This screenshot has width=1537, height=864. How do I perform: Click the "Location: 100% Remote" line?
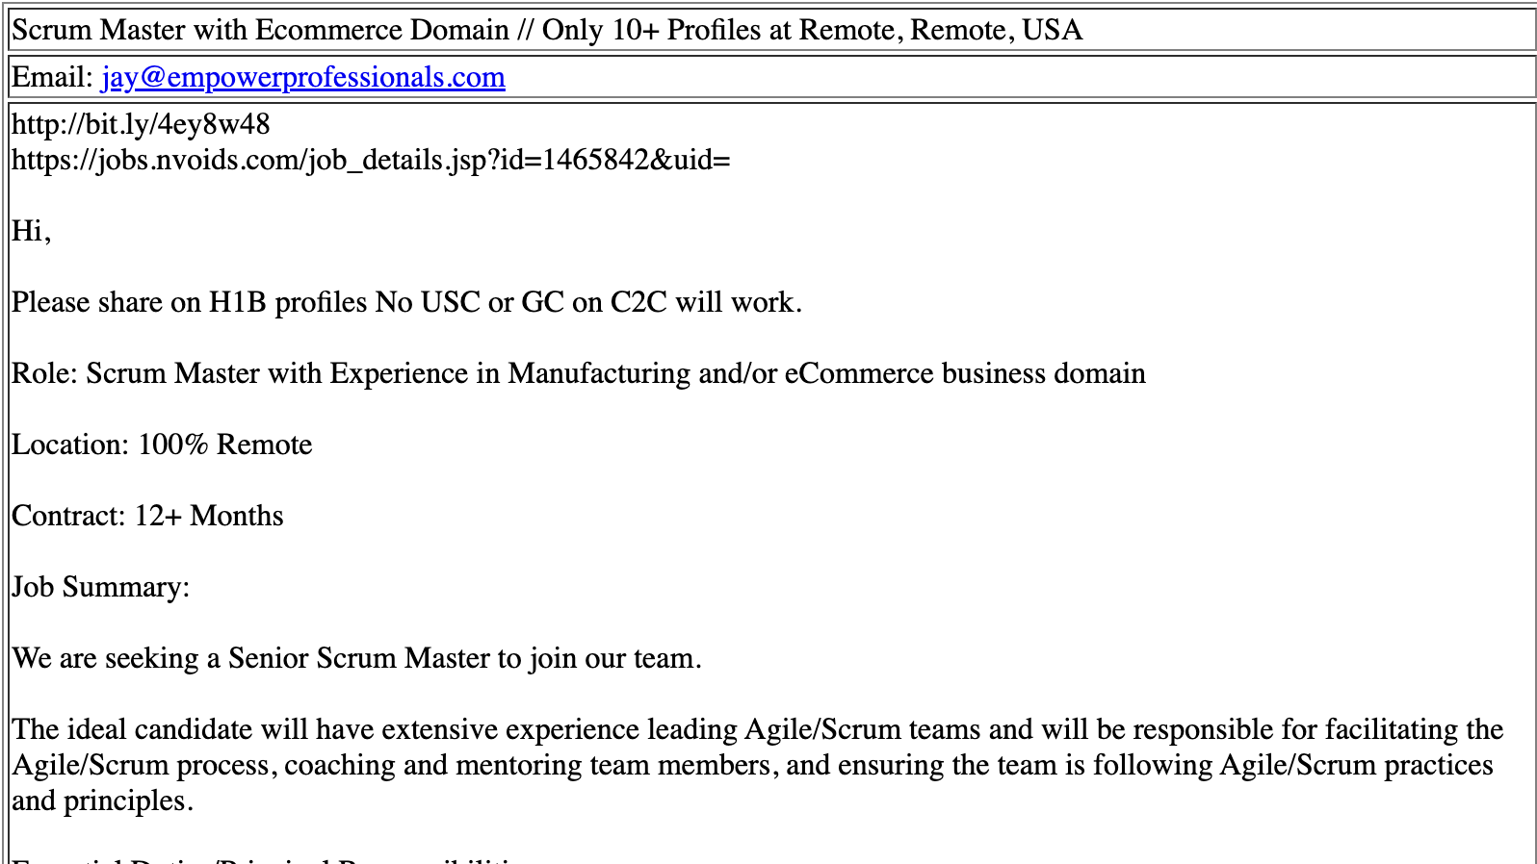pyautogui.click(x=162, y=445)
